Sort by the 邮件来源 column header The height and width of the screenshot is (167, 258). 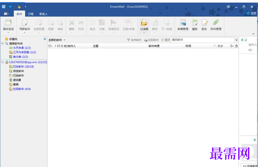(x=154, y=46)
